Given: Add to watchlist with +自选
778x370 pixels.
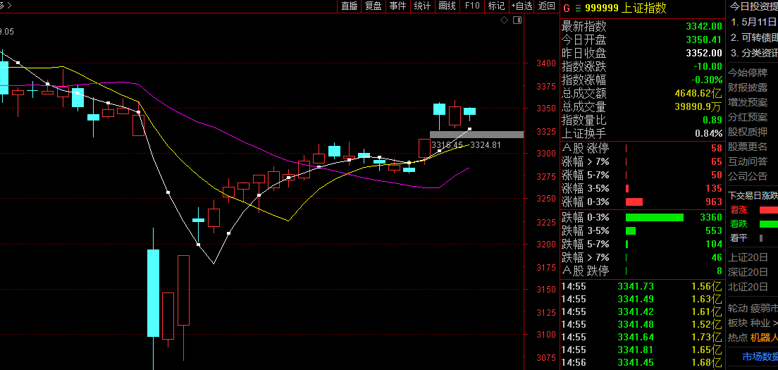Looking at the screenshot, I should coord(521,6).
